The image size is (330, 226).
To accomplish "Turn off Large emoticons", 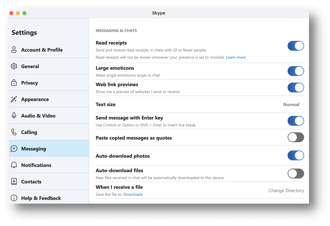I will (296, 71).
